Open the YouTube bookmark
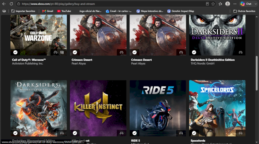259x144 pixels. pos(64,11)
